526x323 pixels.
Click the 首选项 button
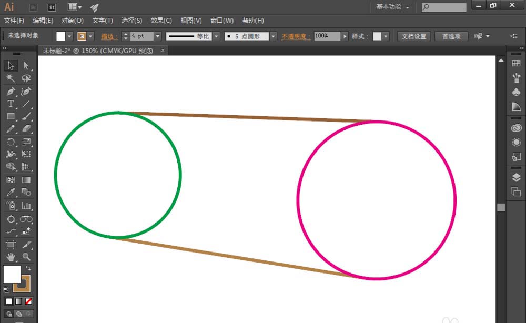[x=451, y=36]
